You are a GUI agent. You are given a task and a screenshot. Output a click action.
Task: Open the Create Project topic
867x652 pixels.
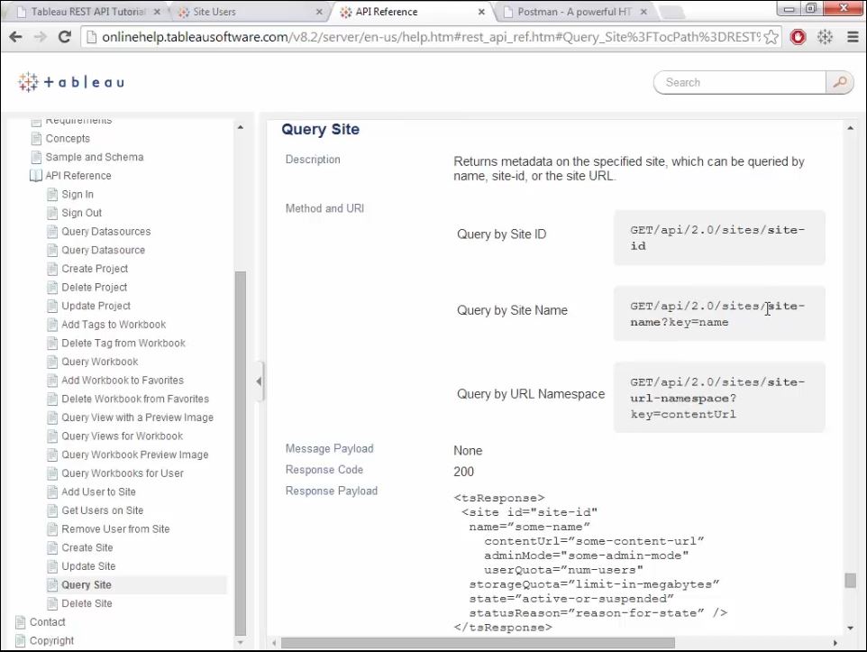[95, 269]
